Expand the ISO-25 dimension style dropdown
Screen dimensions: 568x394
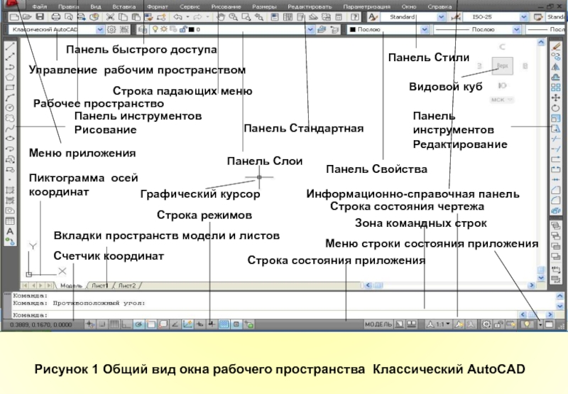pos(521,16)
